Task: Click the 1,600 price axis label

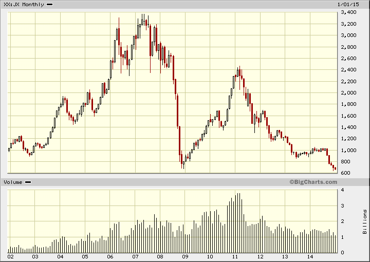Action: pyautogui.click(x=348, y=116)
